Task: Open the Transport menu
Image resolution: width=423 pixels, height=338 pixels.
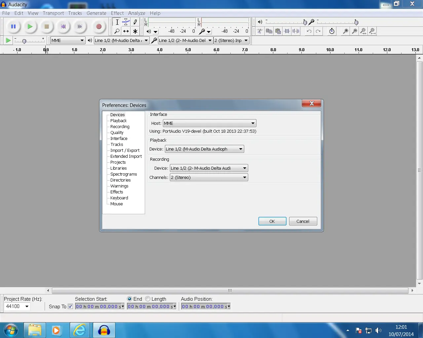Action: [53, 13]
